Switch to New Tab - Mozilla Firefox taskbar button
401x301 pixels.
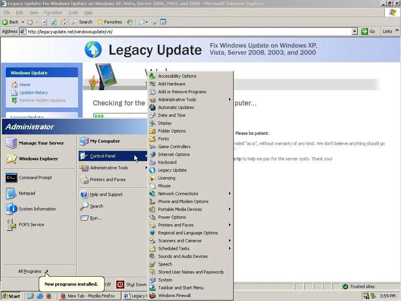coord(89,296)
